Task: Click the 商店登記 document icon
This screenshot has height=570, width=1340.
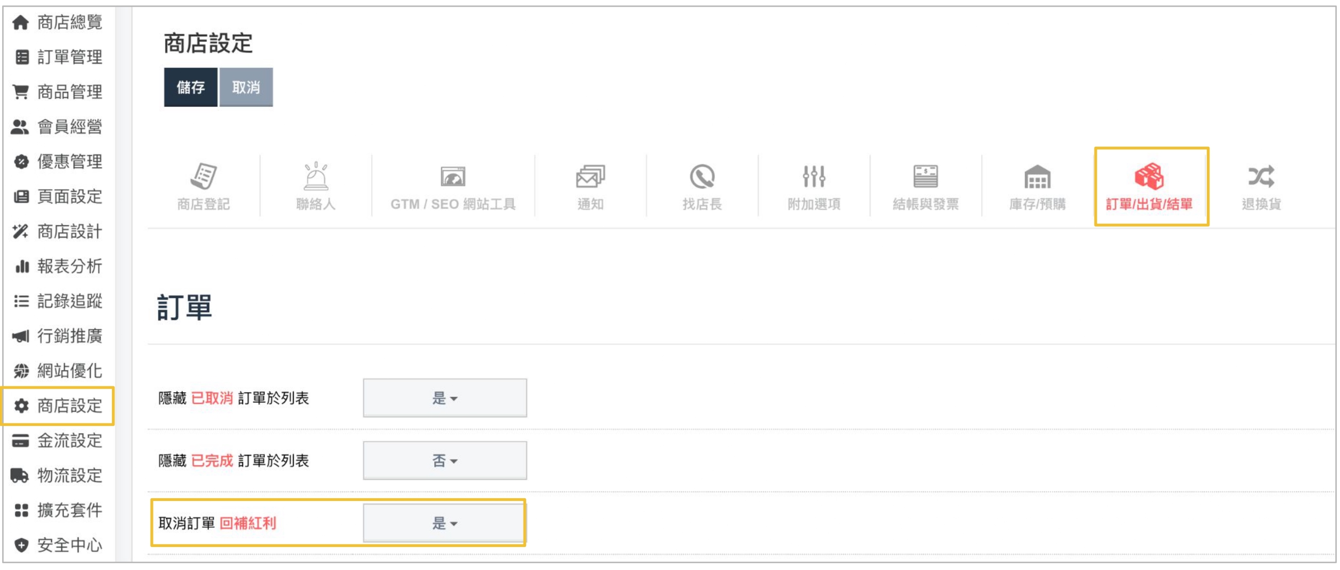Action: (x=204, y=177)
